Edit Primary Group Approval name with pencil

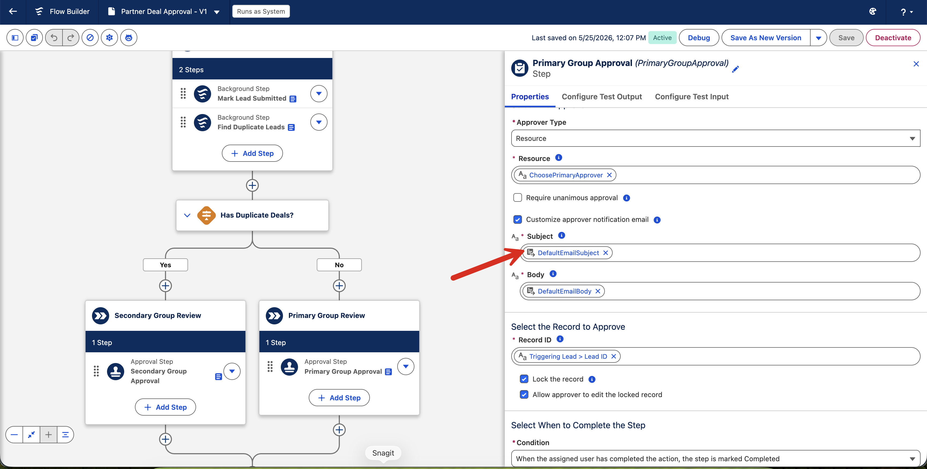coord(735,69)
